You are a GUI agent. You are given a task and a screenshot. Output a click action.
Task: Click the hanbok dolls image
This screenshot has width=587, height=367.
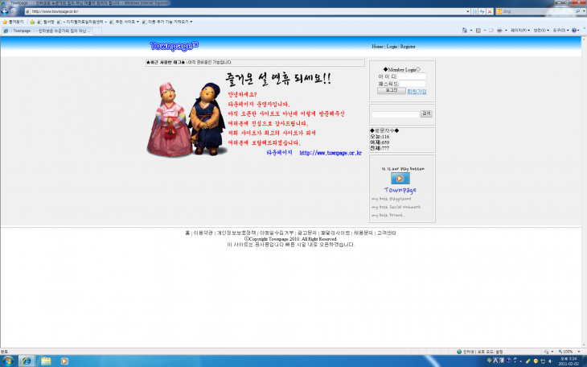tap(186, 119)
